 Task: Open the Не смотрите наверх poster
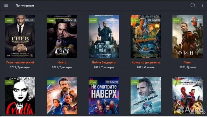pyautogui.click(x=104, y=96)
